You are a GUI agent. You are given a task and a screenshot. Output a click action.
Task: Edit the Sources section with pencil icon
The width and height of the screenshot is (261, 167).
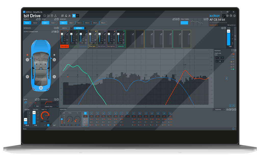(x=37, y=19)
